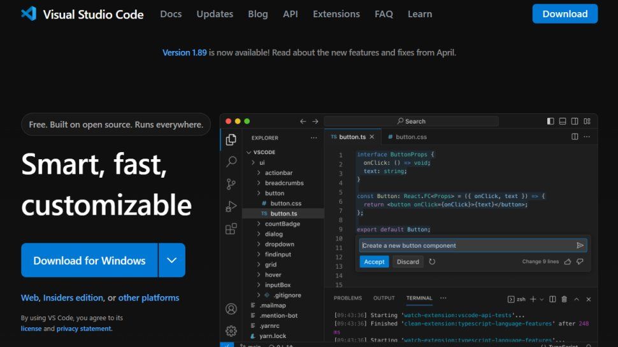Kill terminal with trash icon

(x=564, y=299)
